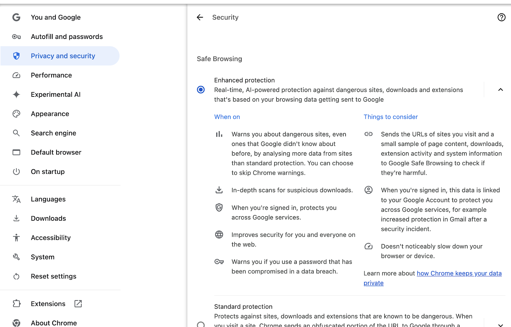Click the Google shield icon beside signed-in protection
The image size is (511, 327).
[x=219, y=208]
